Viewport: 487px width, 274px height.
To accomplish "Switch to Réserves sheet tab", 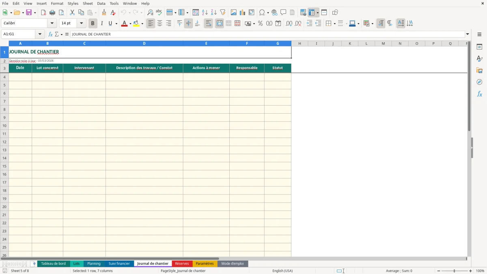I will coord(182,264).
